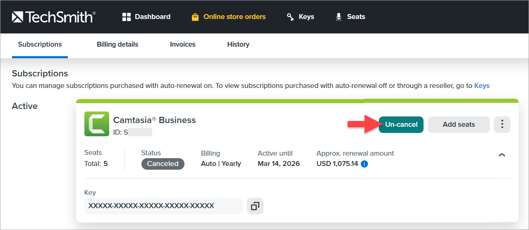The height and width of the screenshot is (230, 529).
Task: Click the Add seats button
Action: click(x=459, y=124)
